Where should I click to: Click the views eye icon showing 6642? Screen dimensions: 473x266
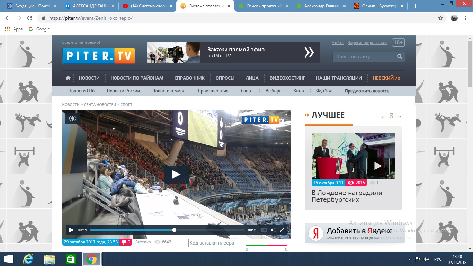point(157,242)
